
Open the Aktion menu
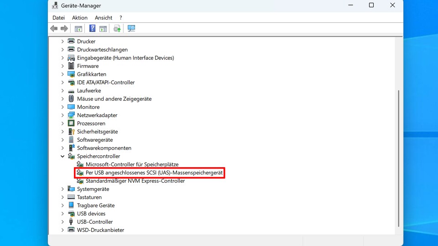pos(79,18)
